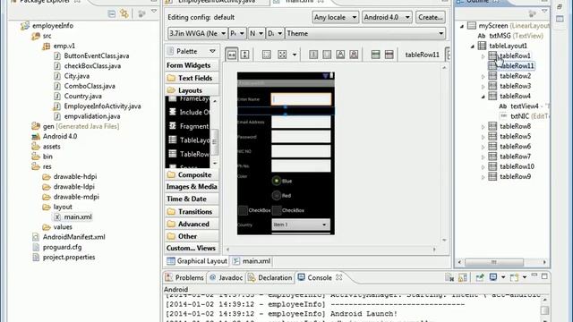Image resolution: width=573 pixels, height=322 pixels.
Task: Pick TableRow from Layouts palette
Action: tap(189, 154)
